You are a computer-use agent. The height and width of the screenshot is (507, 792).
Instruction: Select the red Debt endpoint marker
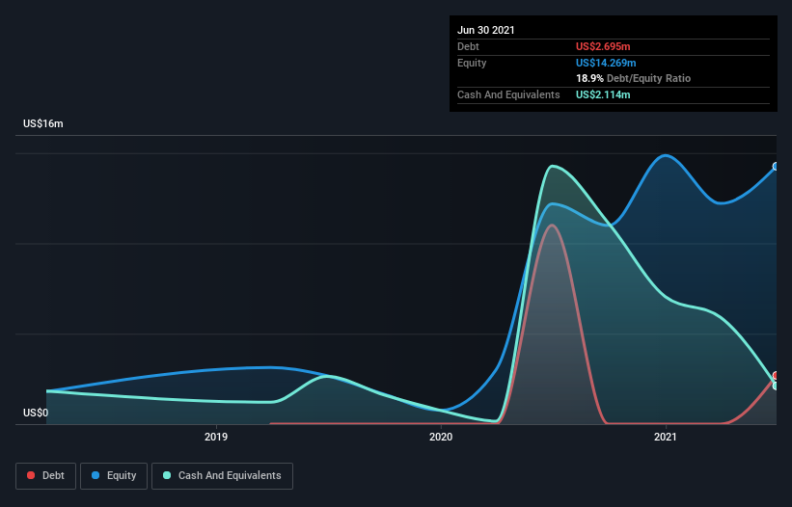pos(776,376)
